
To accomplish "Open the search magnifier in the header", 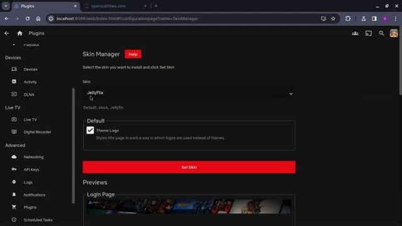I will coord(381,33).
